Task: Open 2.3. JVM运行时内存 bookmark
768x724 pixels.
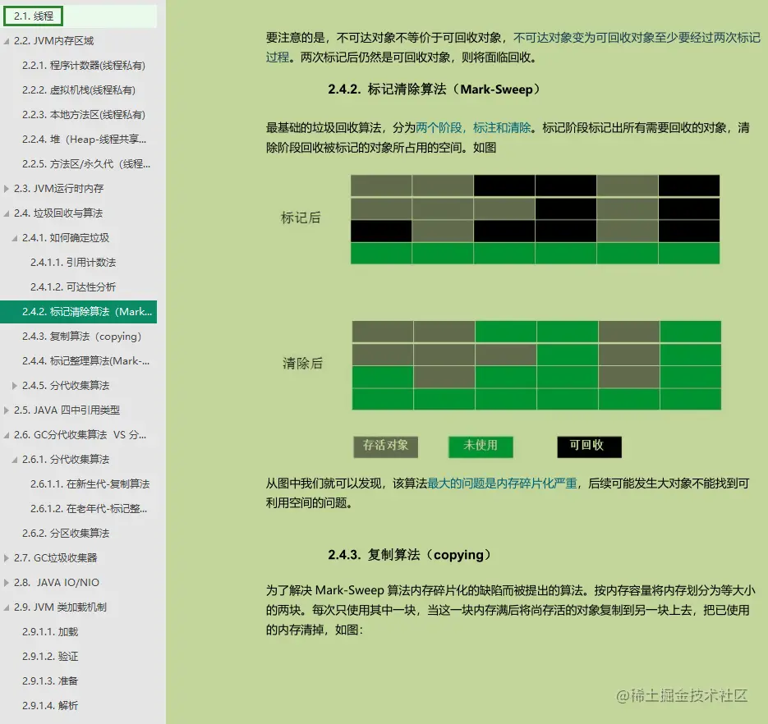Action: (59, 189)
